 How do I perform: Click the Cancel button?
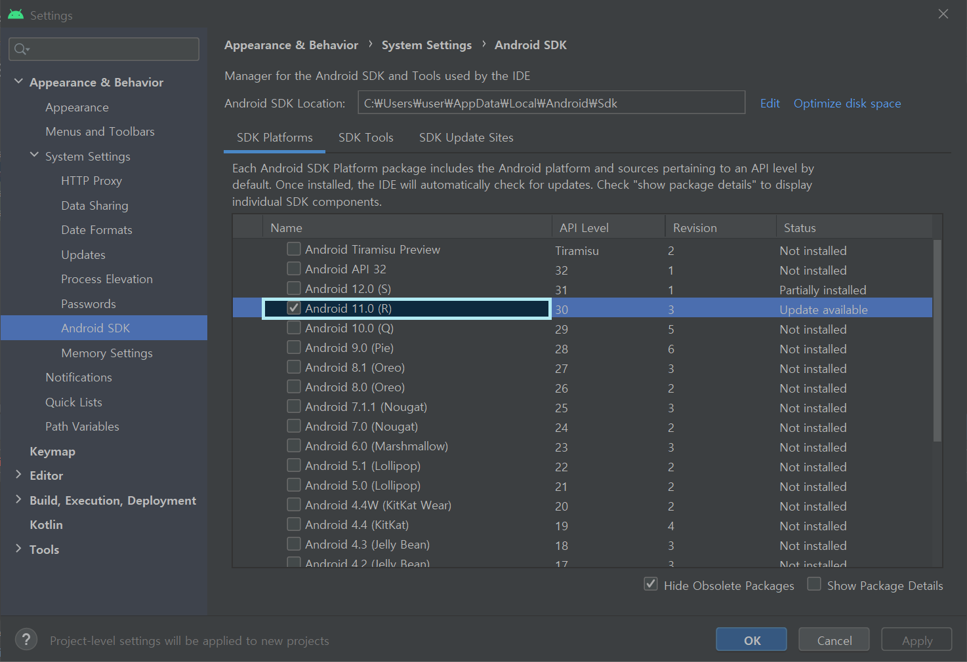834,640
